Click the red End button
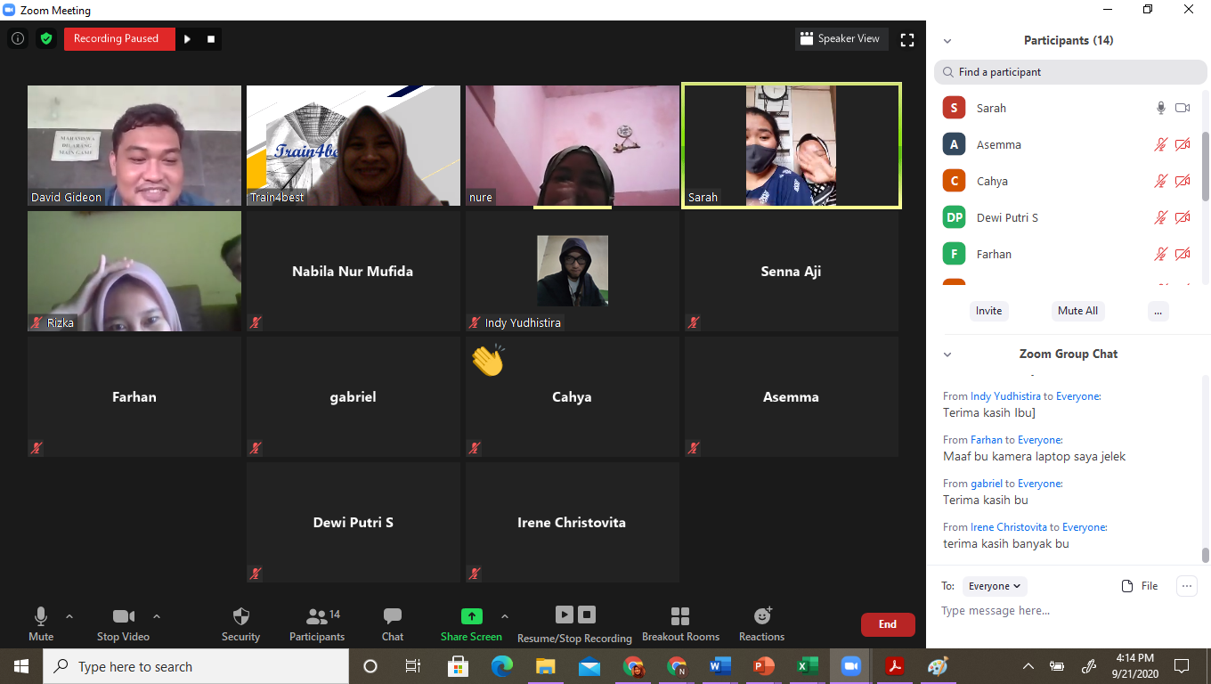The height and width of the screenshot is (684, 1211). coord(888,624)
